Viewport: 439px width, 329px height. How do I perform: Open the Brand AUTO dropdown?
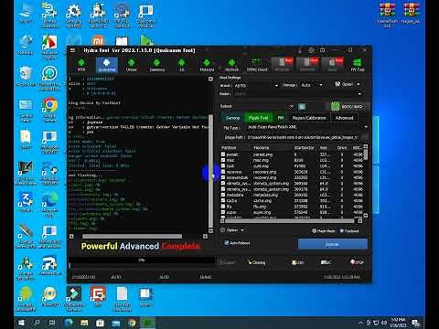tap(256, 85)
